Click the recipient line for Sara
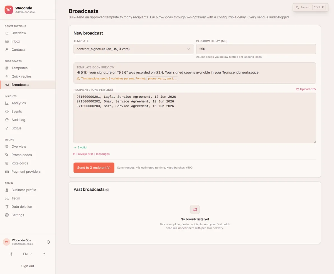334x274 pixels. point(125,106)
